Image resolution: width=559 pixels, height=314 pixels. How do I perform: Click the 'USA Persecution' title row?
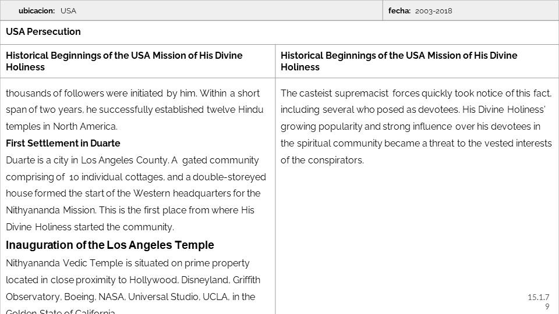point(43,32)
